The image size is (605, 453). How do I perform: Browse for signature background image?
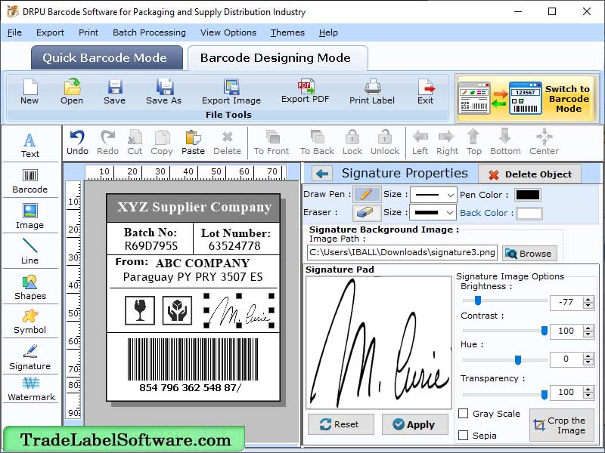point(529,254)
